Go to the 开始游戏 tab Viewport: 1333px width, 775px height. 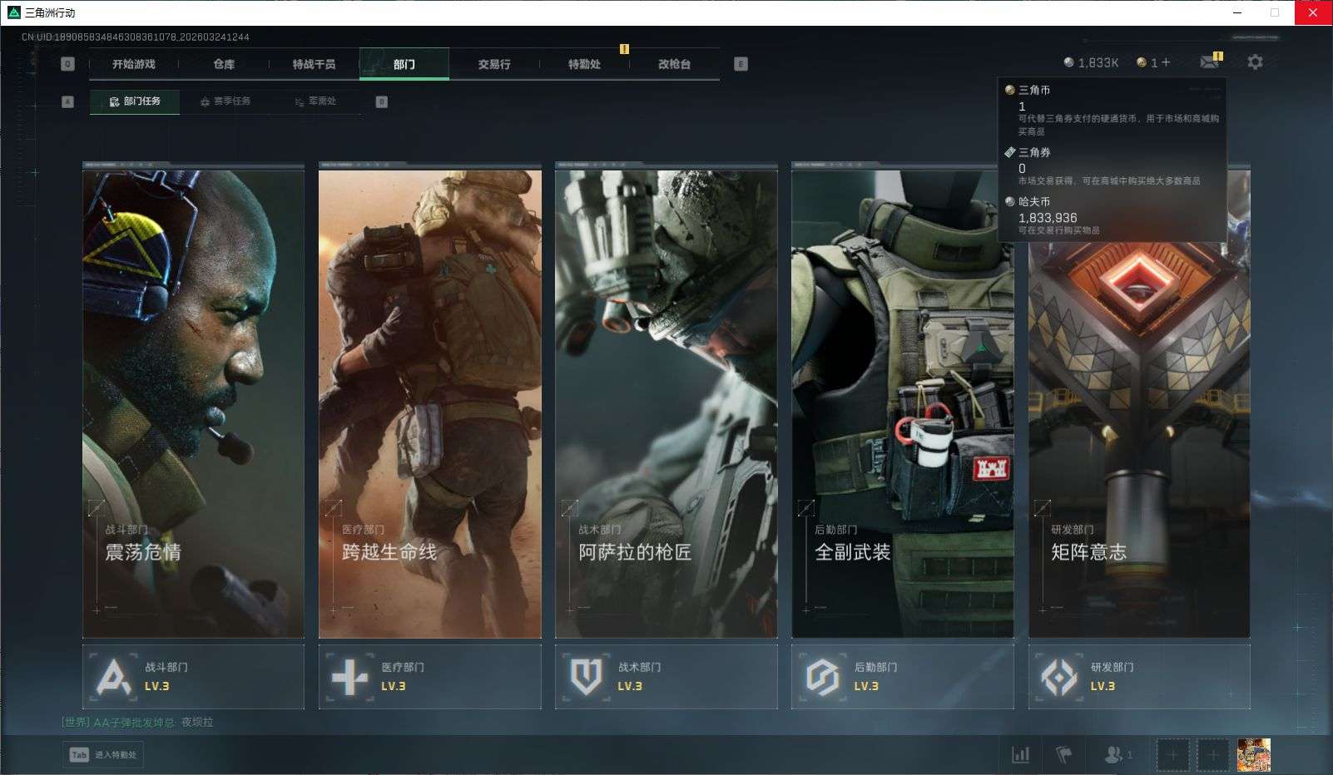click(134, 64)
